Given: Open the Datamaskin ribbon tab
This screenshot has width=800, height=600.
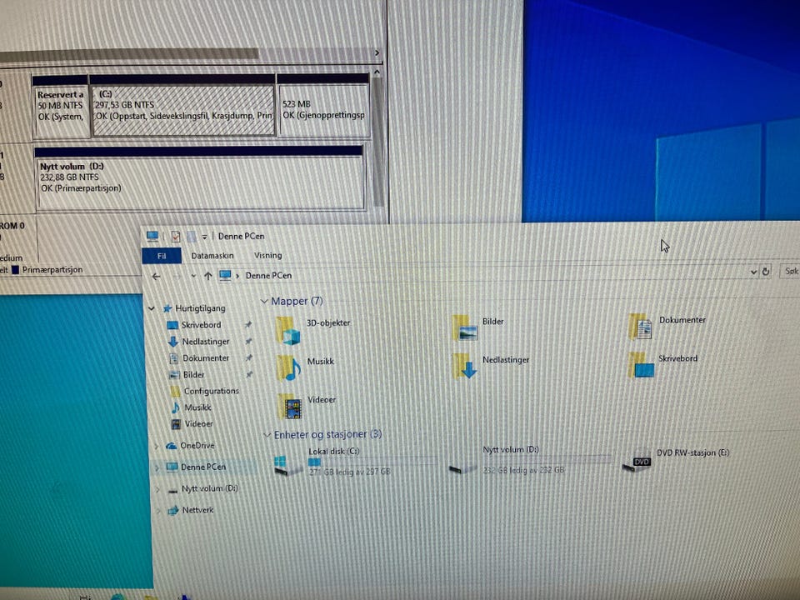Looking at the screenshot, I should pyautogui.click(x=212, y=256).
